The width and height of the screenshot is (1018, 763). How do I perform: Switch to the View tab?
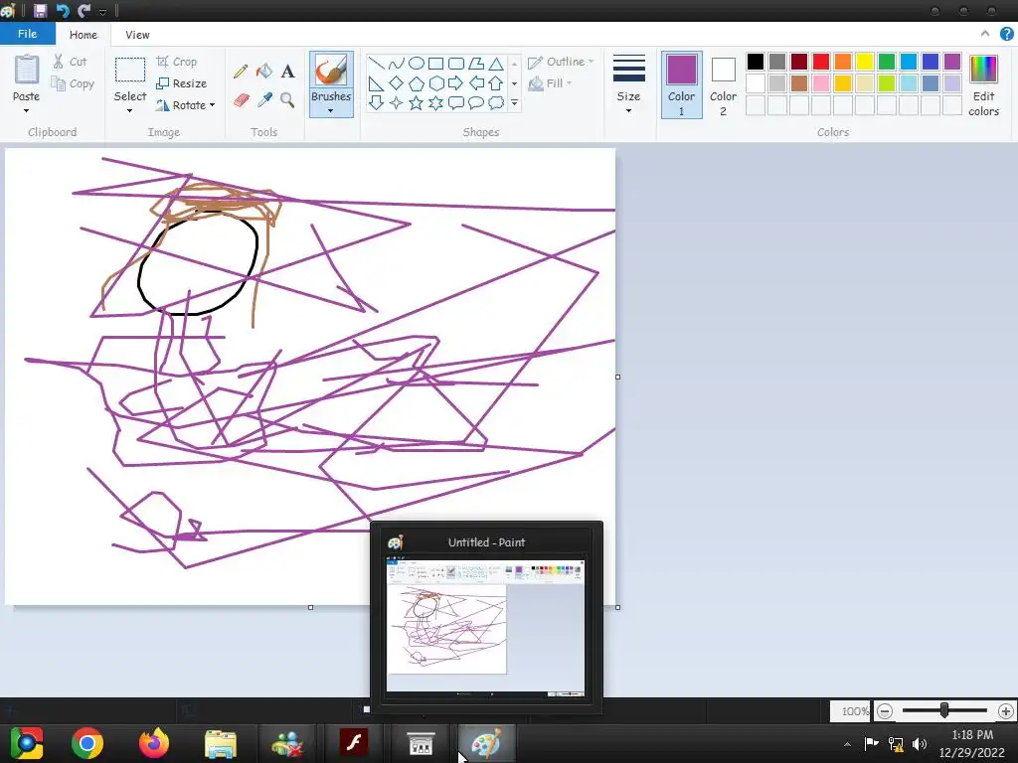point(137,35)
